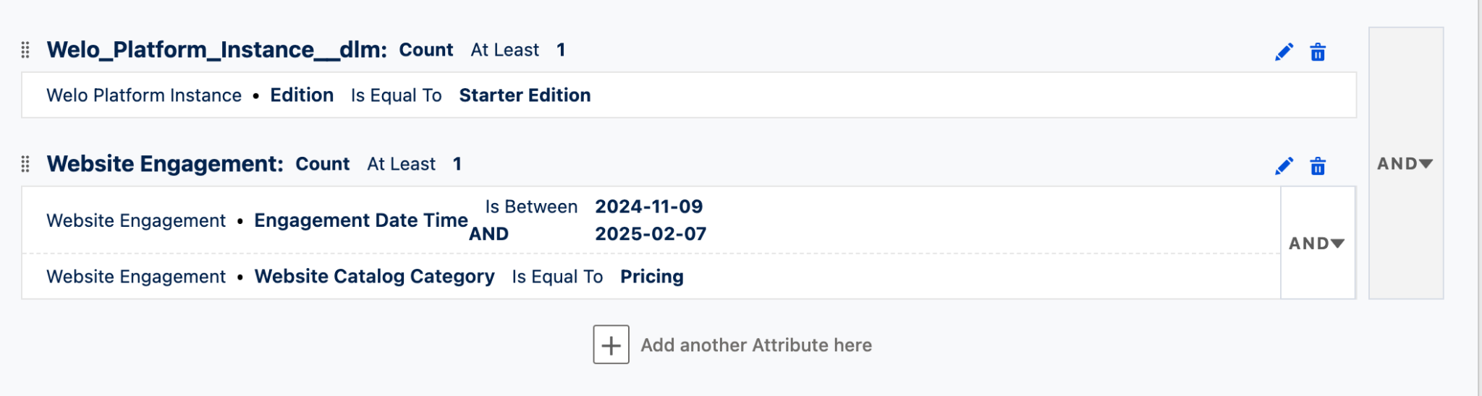Click the Engagement Date Time attribute name
Image resolution: width=1482 pixels, height=396 pixels.
point(361,220)
